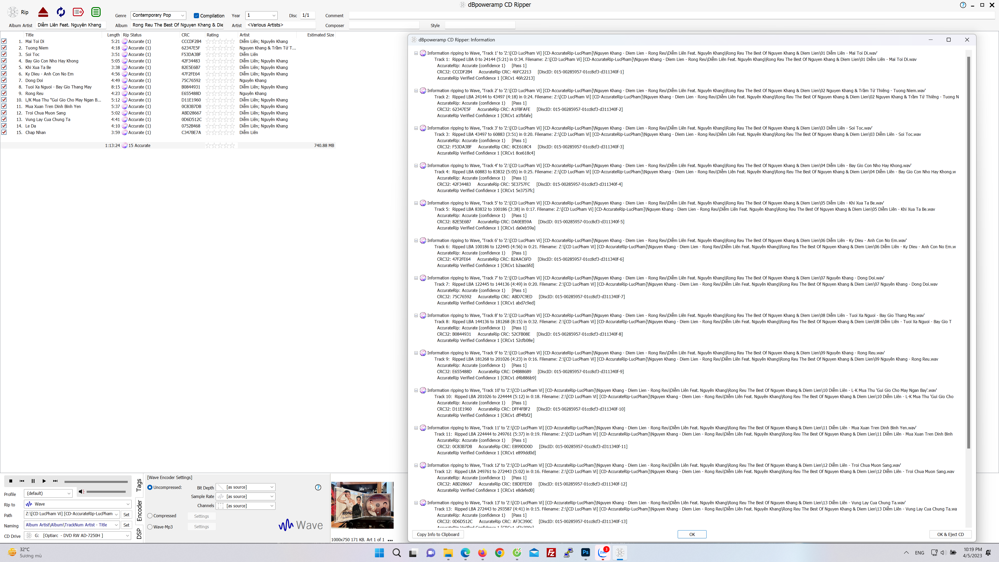Click the Rip button icon
The height and width of the screenshot is (562, 999).
click(13, 12)
